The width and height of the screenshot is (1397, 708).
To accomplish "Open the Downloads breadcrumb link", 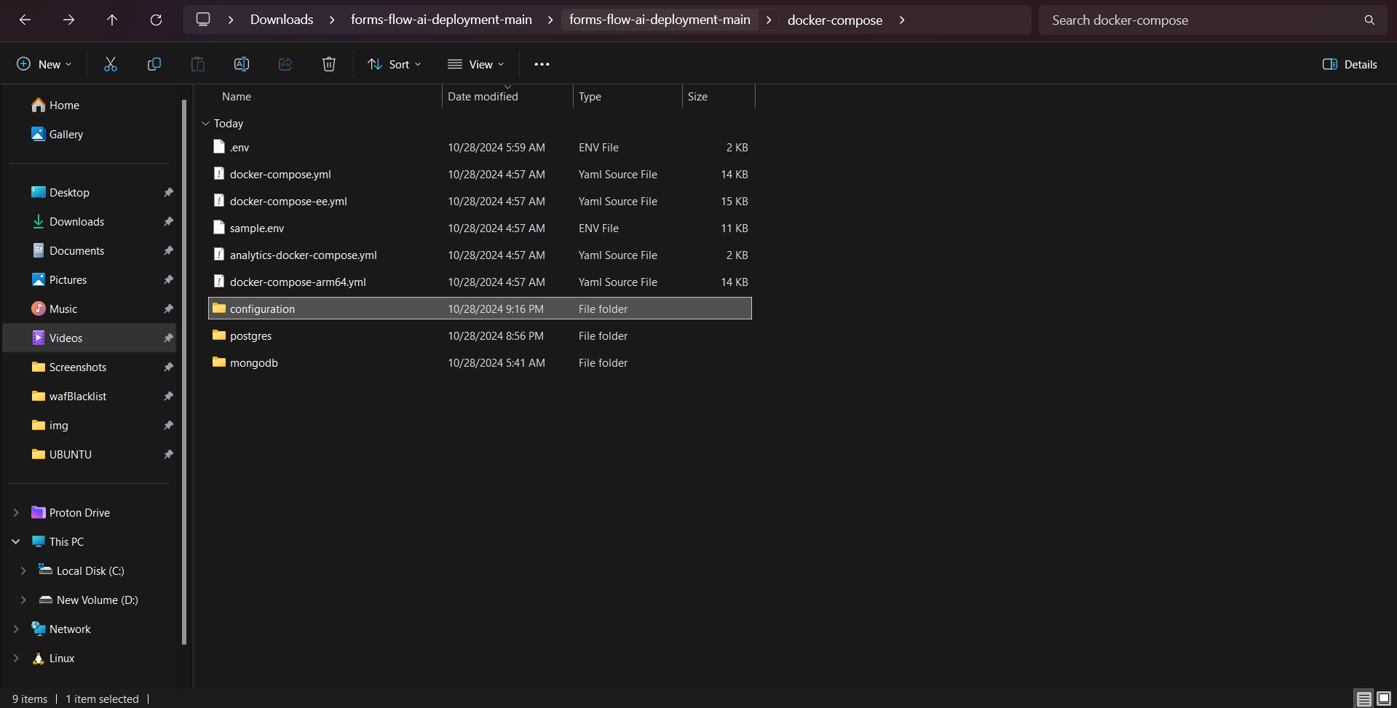I will (281, 20).
